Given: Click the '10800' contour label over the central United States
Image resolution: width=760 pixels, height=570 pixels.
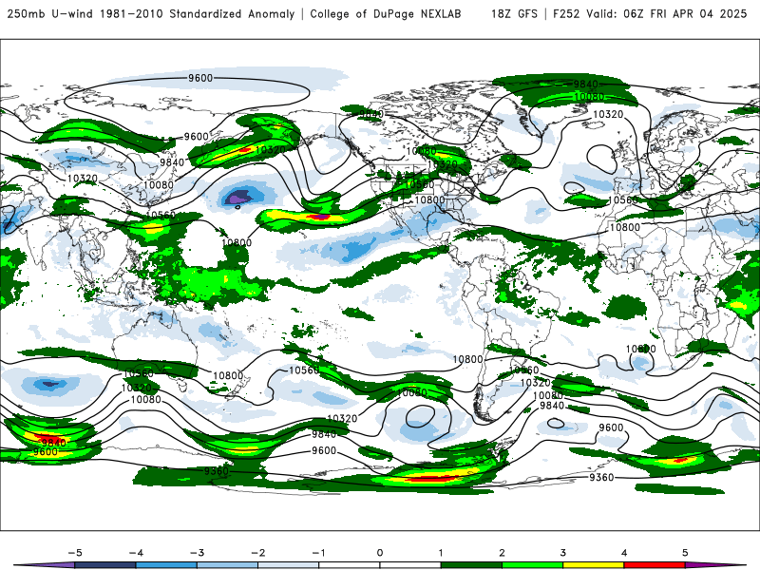Looking at the screenshot, I should (430, 199).
